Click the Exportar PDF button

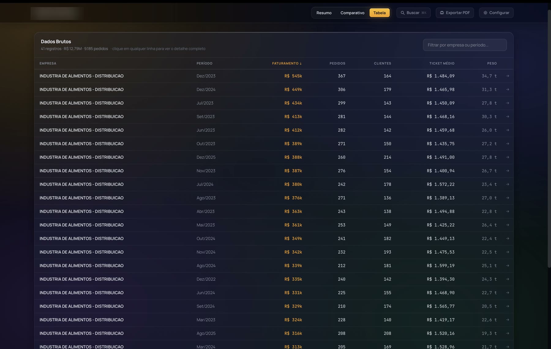[455, 13]
